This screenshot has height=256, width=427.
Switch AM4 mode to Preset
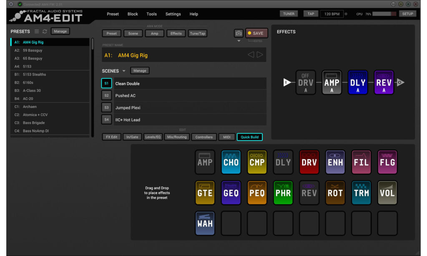click(111, 33)
